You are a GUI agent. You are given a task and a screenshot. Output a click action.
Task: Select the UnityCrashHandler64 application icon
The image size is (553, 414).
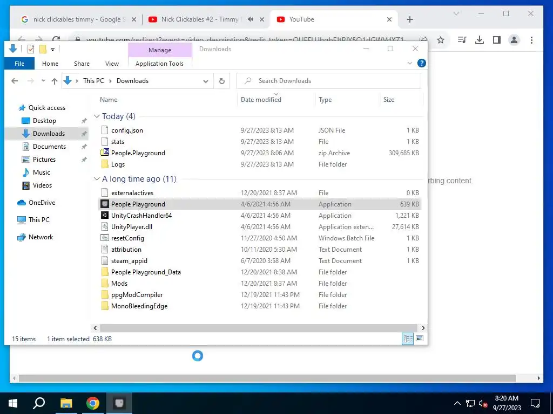[104, 216]
